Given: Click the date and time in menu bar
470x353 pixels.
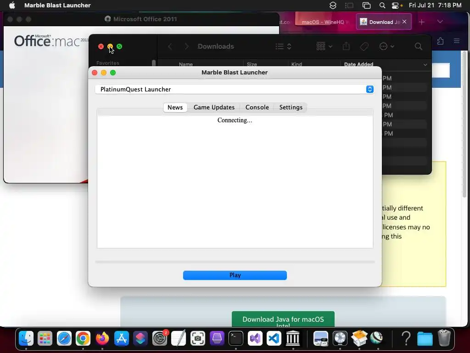Looking at the screenshot, I should pyautogui.click(x=435, y=5).
